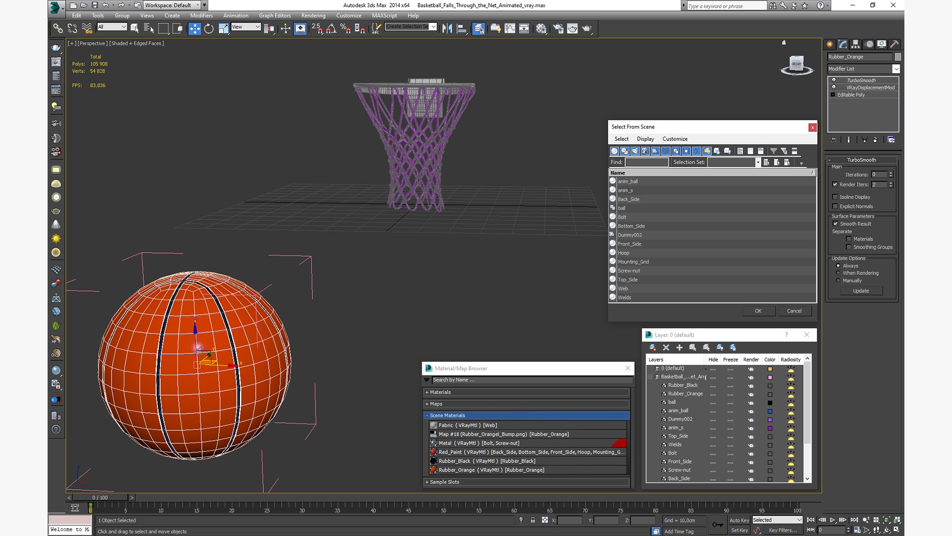Click the ViewCube Front face

pyautogui.click(x=796, y=64)
